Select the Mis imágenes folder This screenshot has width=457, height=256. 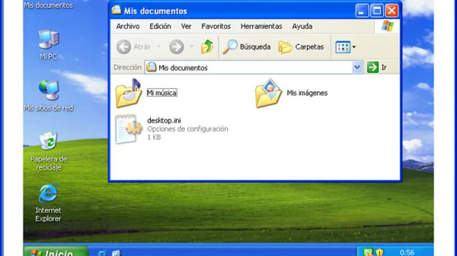(x=269, y=93)
